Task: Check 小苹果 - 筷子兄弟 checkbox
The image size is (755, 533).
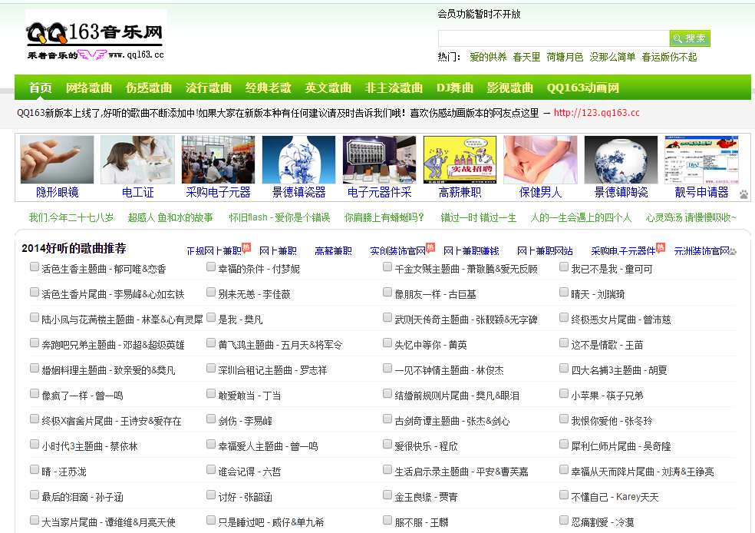Action: (x=564, y=393)
